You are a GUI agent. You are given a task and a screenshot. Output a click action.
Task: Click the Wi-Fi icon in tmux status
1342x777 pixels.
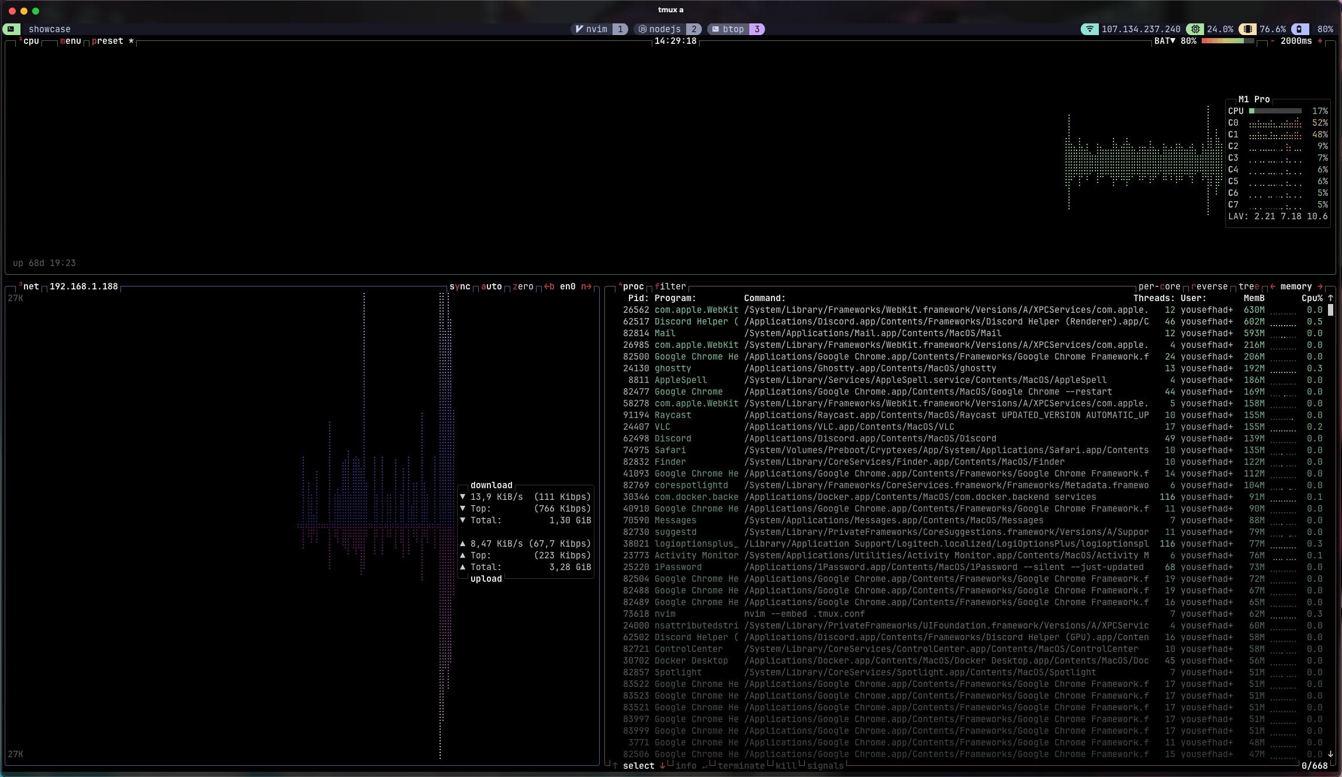(1089, 29)
